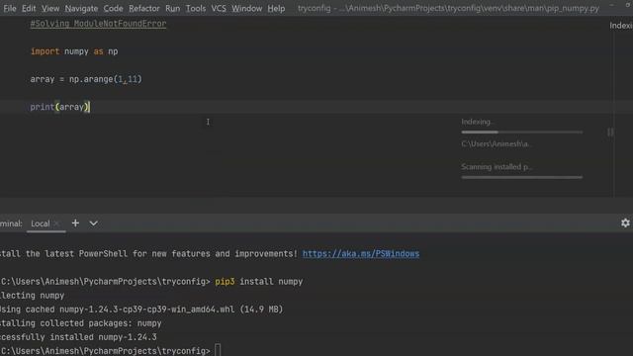Click the terminal command prompt input
The width and height of the screenshot is (633, 356).
[218, 350]
